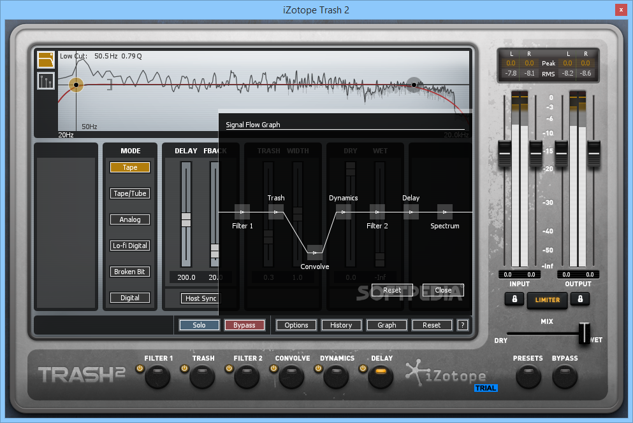Enable Solo for the module
The image size is (633, 423).
[x=200, y=325]
